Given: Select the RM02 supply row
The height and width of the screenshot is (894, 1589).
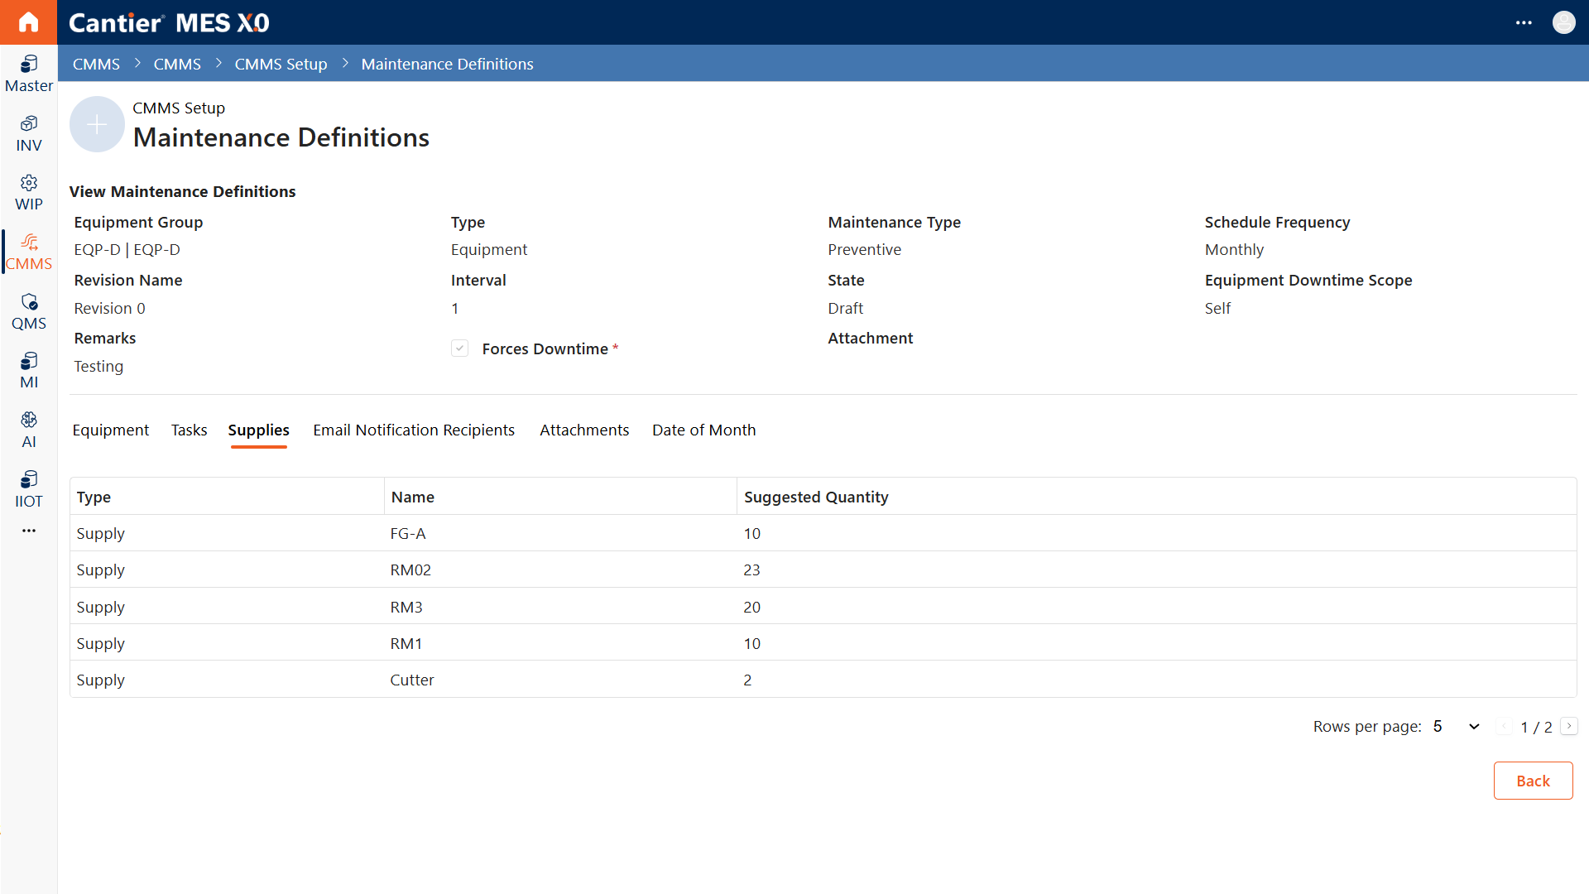Looking at the screenshot, I should click(x=823, y=570).
